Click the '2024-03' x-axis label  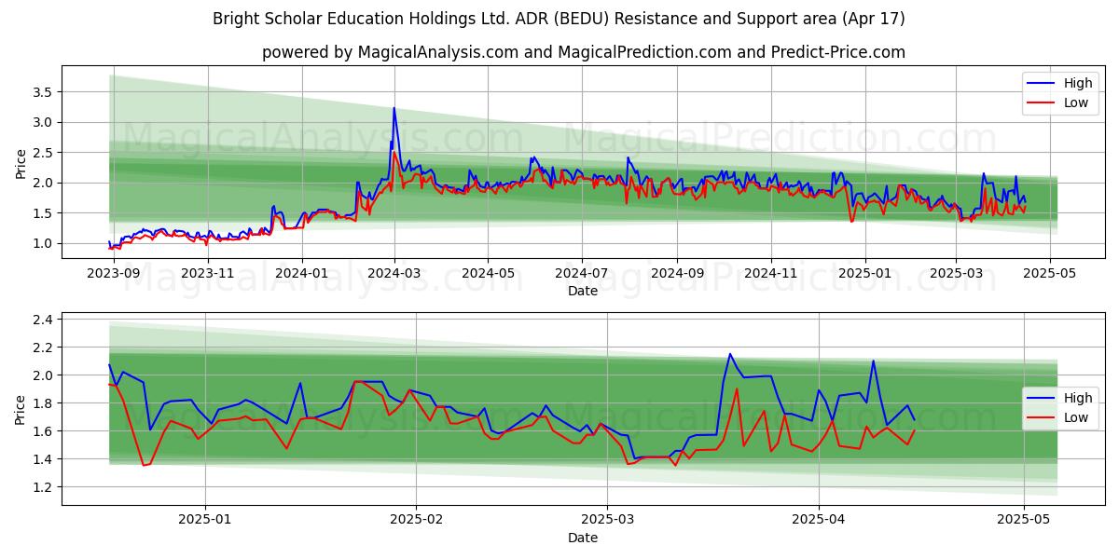point(394,274)
